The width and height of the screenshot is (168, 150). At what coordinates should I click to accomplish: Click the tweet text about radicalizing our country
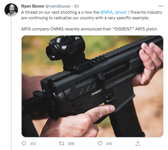click(92, 15)
